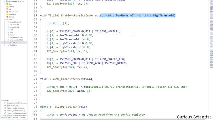Open TSL2591.h header file
Viewport: 213px width, 120px height.
tap(13, 45)
